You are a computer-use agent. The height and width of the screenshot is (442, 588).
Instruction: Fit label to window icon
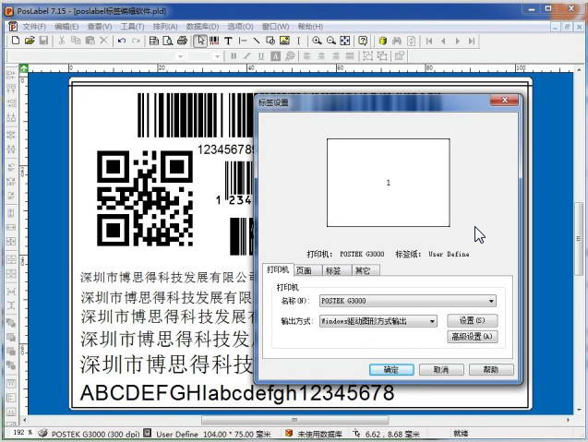(x=345, y=41)
